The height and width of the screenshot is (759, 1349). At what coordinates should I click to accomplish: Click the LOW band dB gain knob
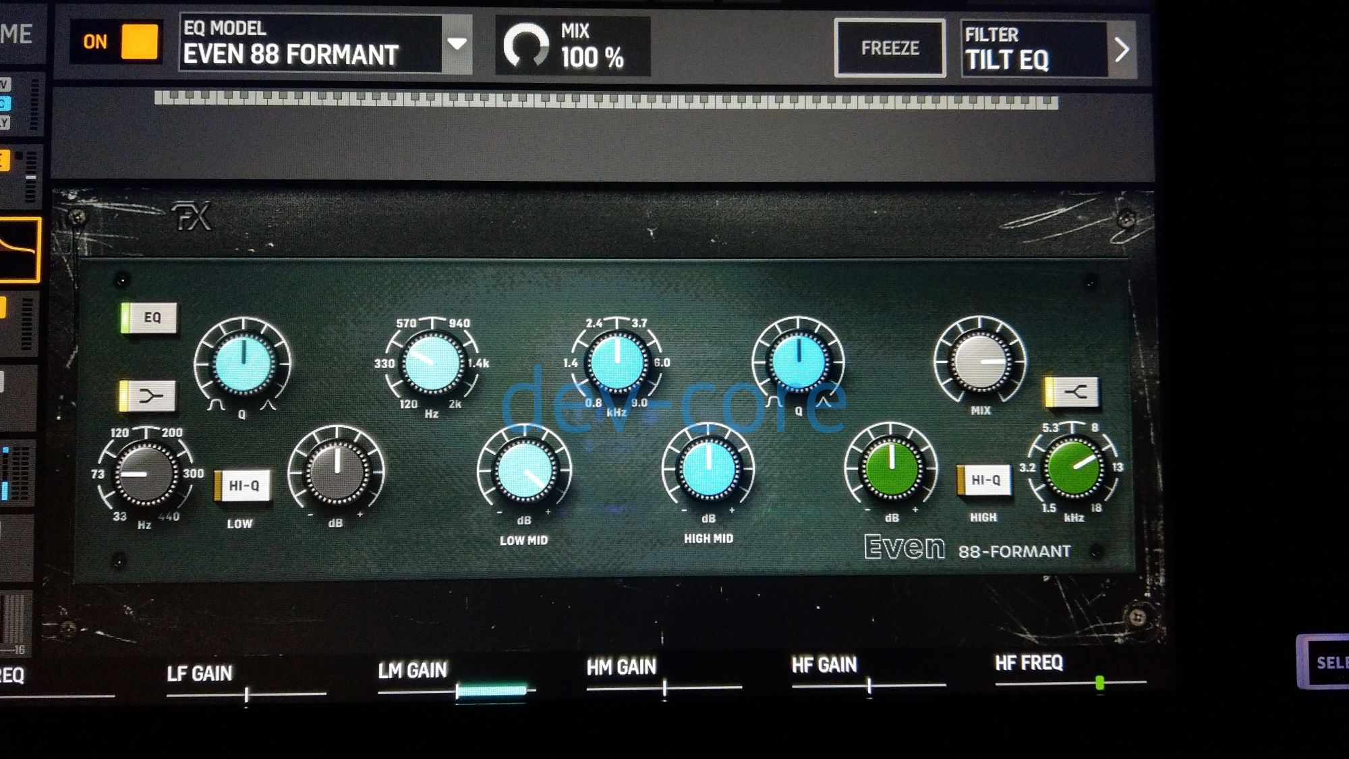pos(337,472)
